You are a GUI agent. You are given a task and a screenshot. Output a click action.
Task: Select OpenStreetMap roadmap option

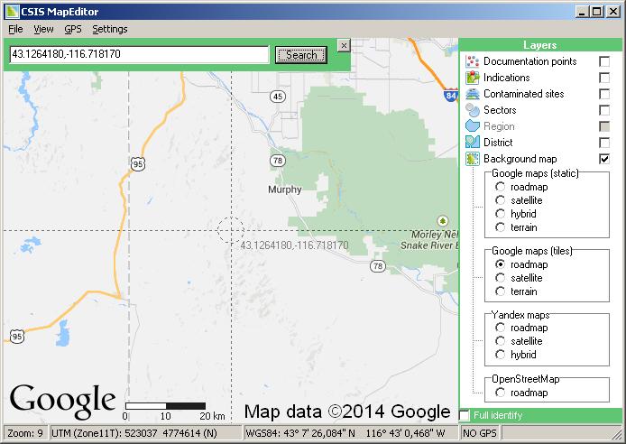500,393
